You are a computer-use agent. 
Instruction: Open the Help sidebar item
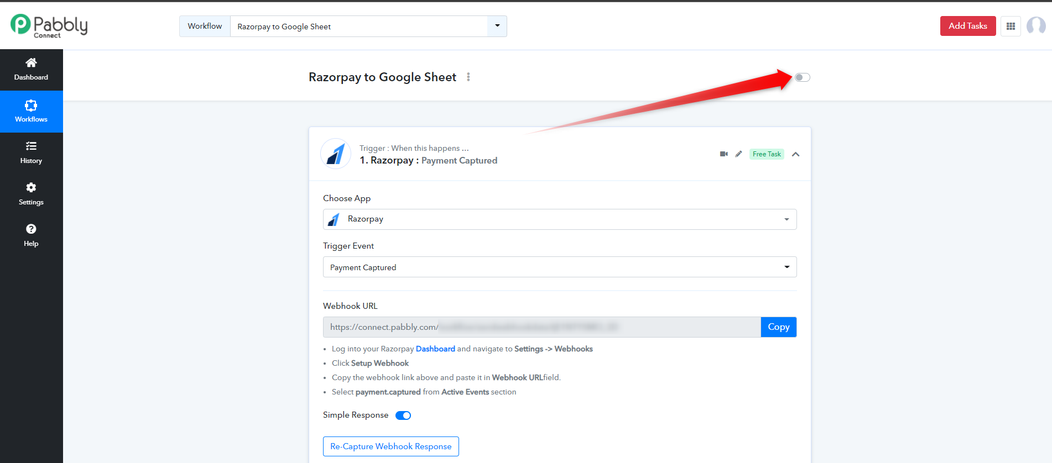coord(31,236)
